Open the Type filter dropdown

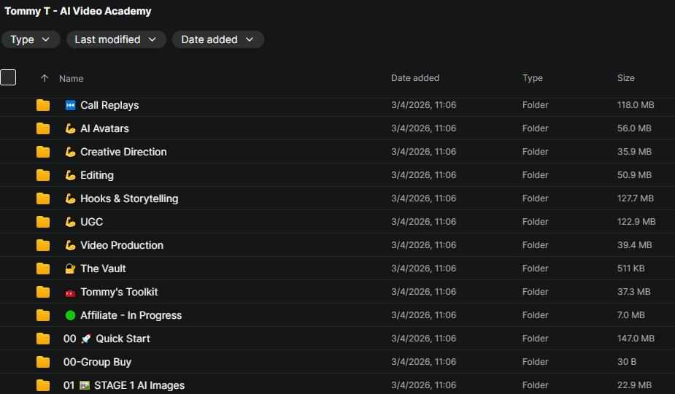click(31, 39)
